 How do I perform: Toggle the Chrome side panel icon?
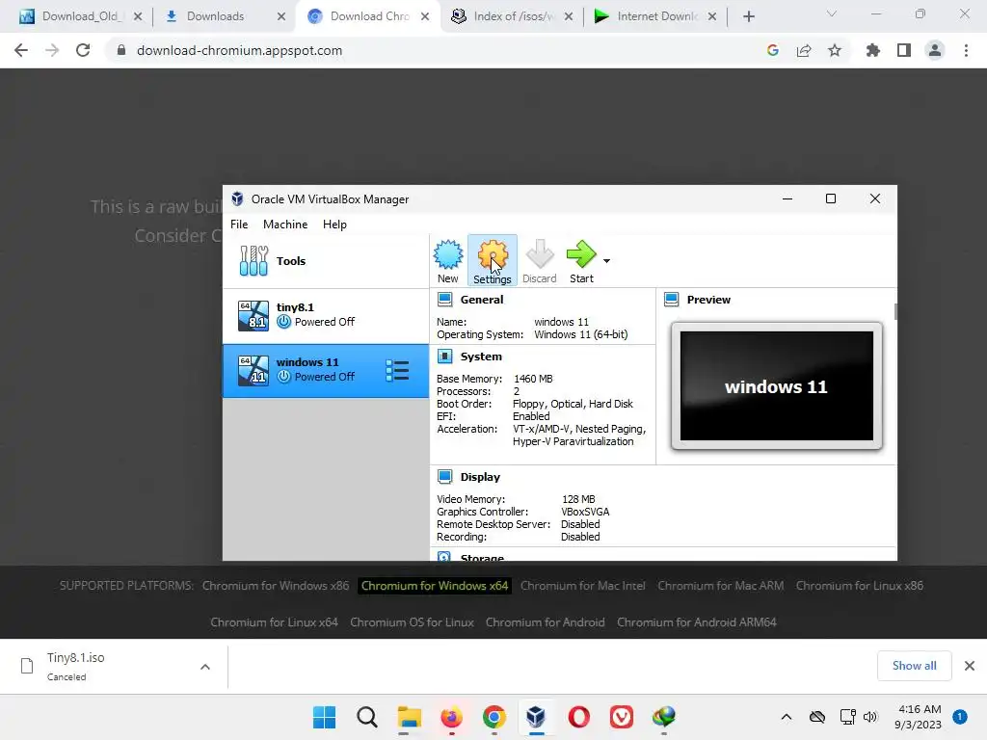pos(904,50)
